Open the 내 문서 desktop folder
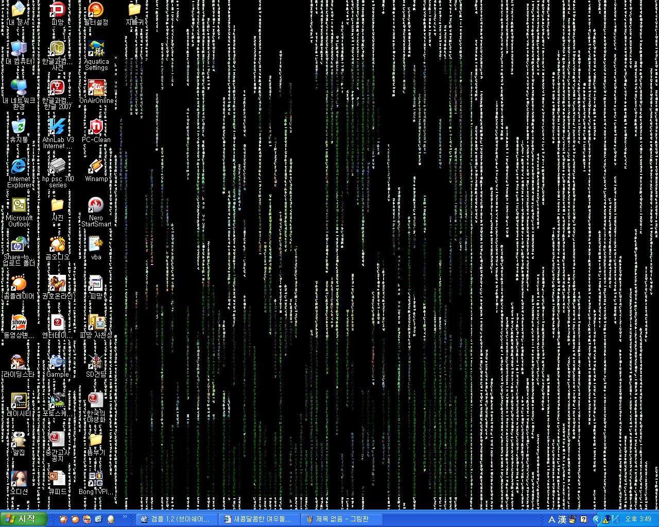659x527 pixels. [19, 13]
